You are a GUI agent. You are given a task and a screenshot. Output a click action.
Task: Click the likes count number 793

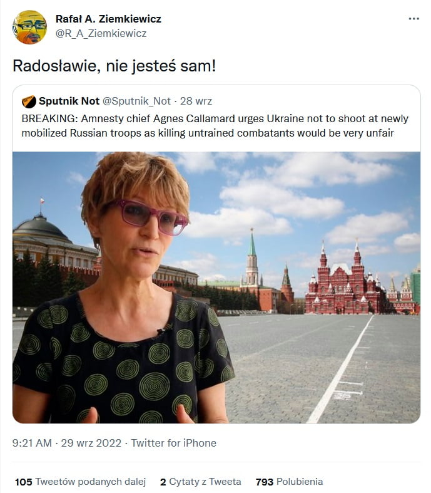point(265,482)
